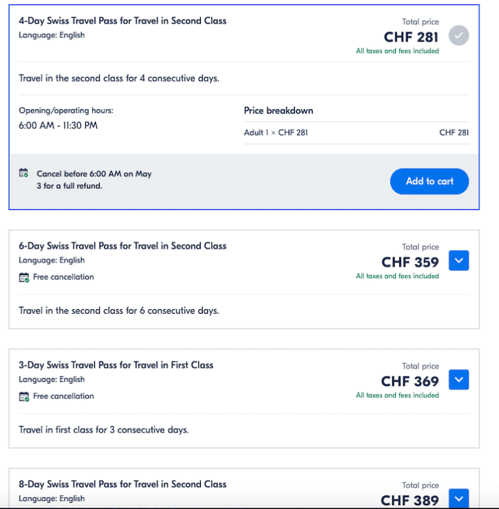This screenshot has width=499, height=509.
Task: Click the Free cancellation label on the 6-Day pass
Action: 64,277
